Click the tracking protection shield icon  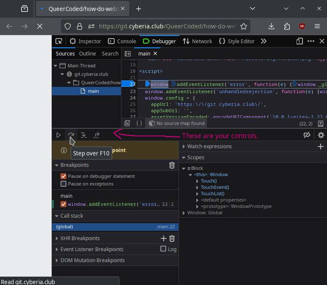pyautogui.click(x=68, y=26)
